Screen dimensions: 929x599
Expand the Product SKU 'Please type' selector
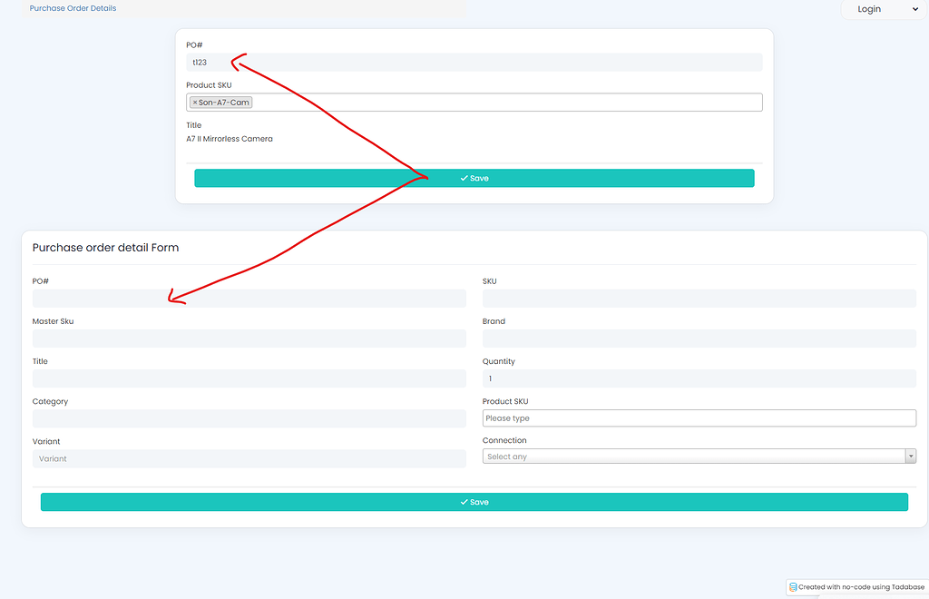(x=699, y=417)
